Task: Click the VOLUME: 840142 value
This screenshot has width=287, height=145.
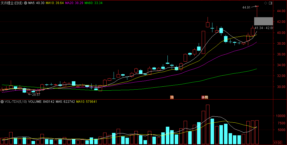Action: (41, 102)
